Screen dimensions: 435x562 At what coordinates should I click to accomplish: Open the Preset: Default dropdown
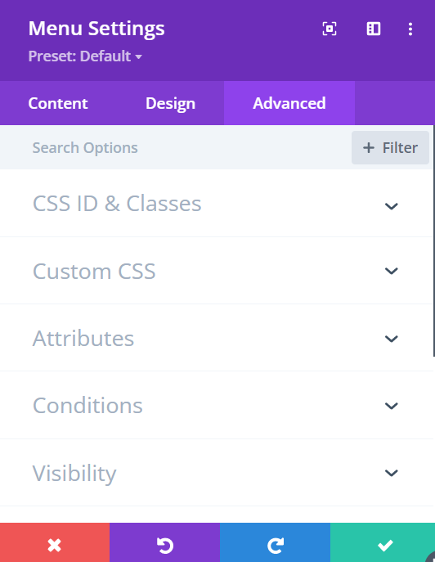click(x=85, y=56)
